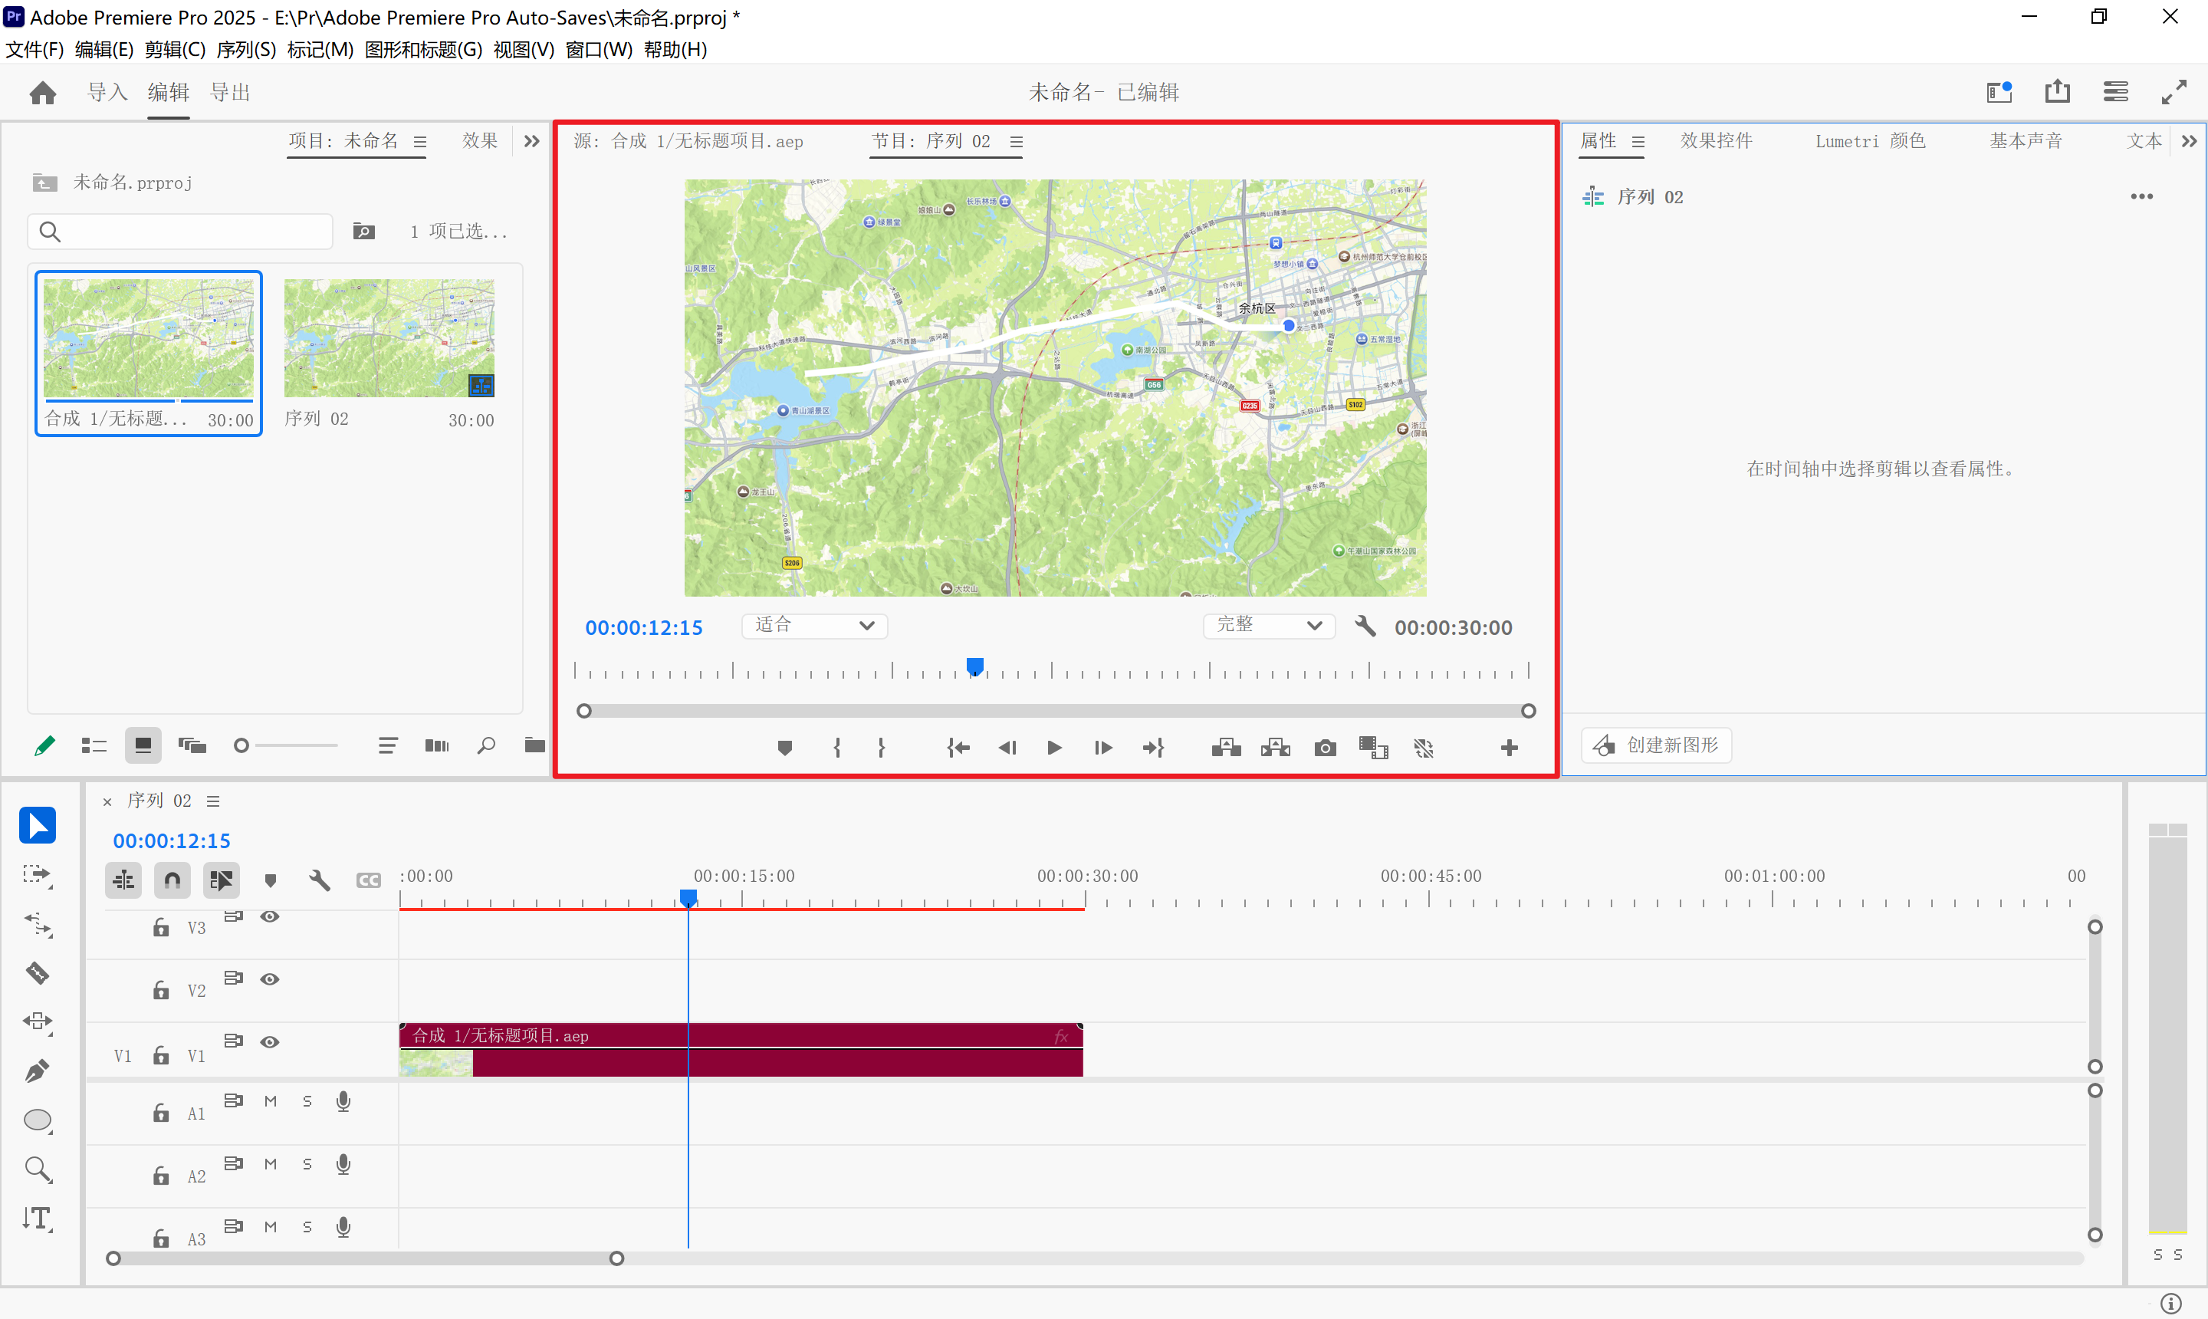Select the Pen tool in toolbar
Viewport: 2208px width, 1319px height.
point(38,1071)
